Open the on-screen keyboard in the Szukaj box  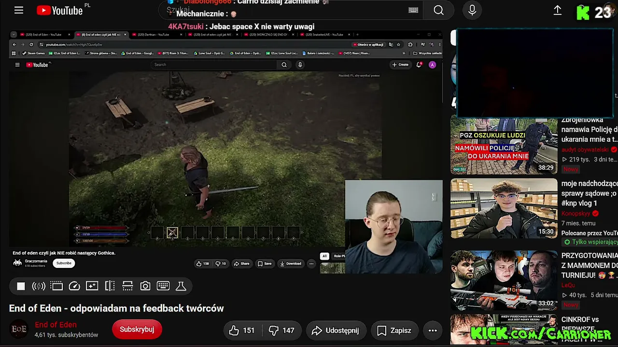[413, 10]
